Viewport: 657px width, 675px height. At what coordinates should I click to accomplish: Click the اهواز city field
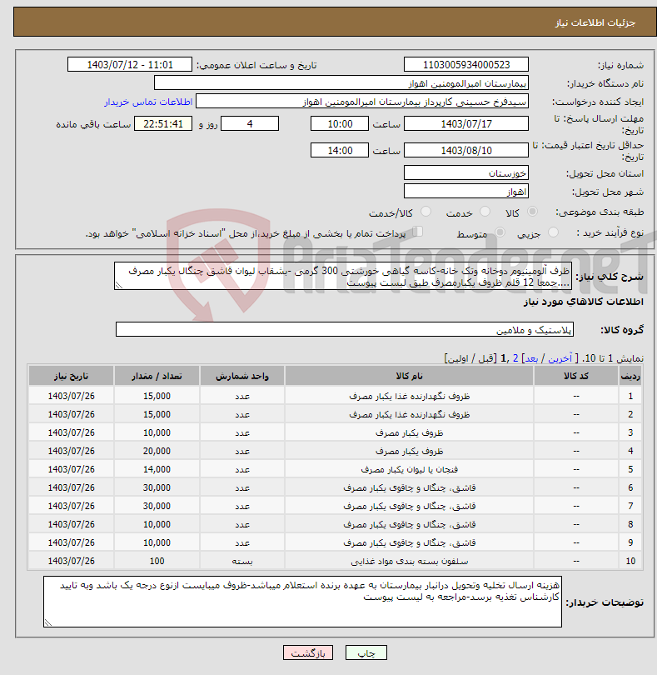(x=466, y=192)
